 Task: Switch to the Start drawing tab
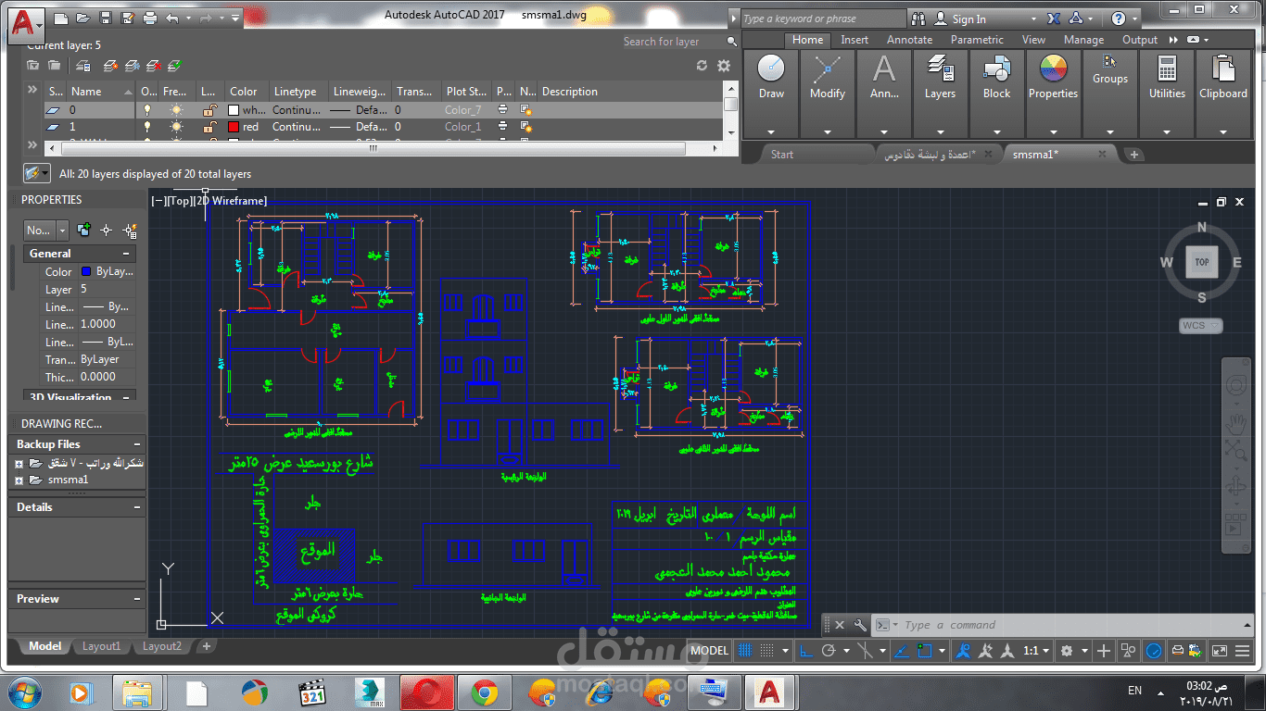[782, 155]
